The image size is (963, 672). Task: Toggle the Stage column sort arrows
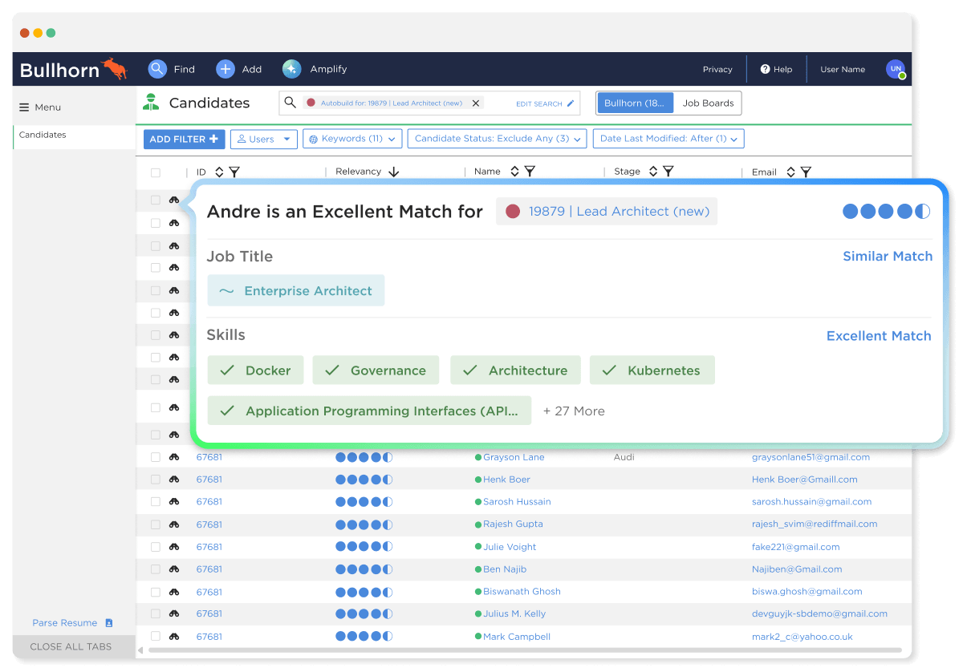[x=653, y=172]
